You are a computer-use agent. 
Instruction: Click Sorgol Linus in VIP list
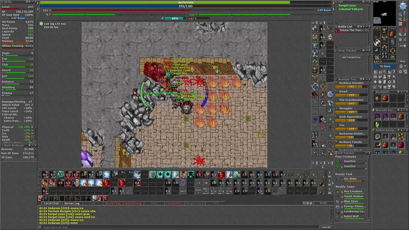(x=347, y=6)
